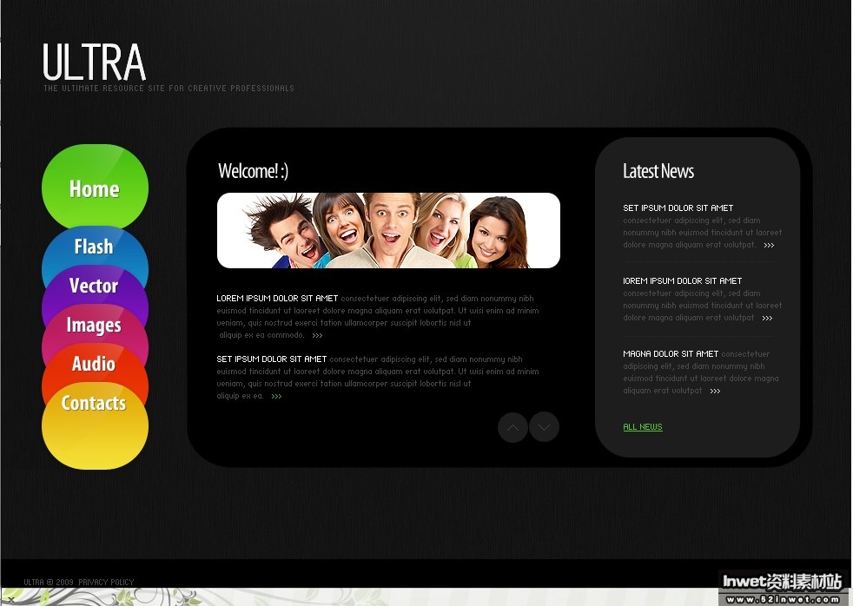Open read-more arrows after 'aliquip ex ea.'

276,396
